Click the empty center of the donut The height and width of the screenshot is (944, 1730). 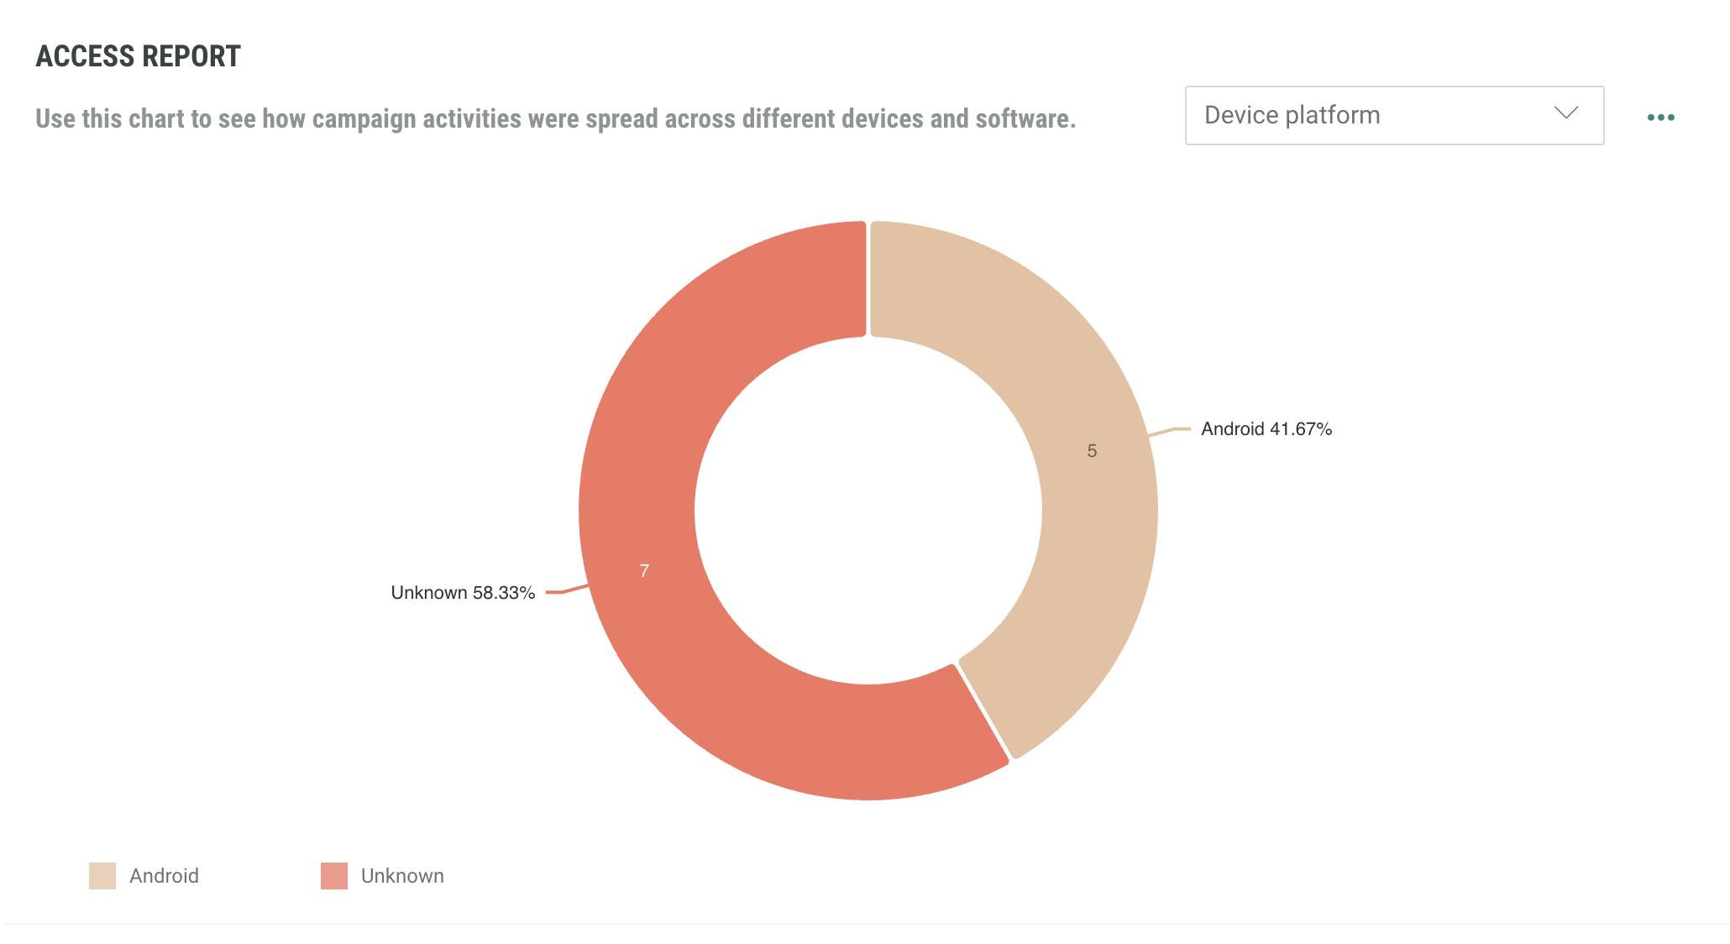tap(868, 511)
